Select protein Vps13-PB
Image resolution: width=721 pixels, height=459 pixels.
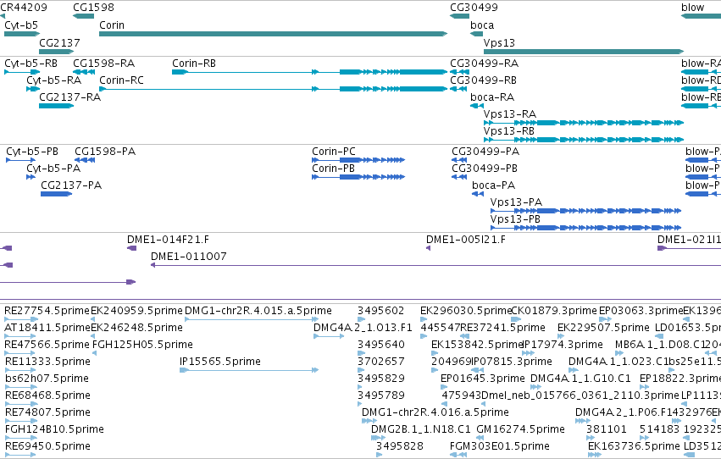pyautogui.click(x=585, y=228)
